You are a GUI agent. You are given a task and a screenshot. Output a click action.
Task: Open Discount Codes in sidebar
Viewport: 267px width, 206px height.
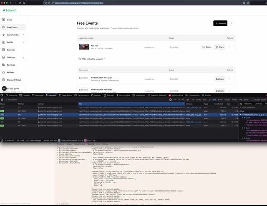click(x=14, y=80)
